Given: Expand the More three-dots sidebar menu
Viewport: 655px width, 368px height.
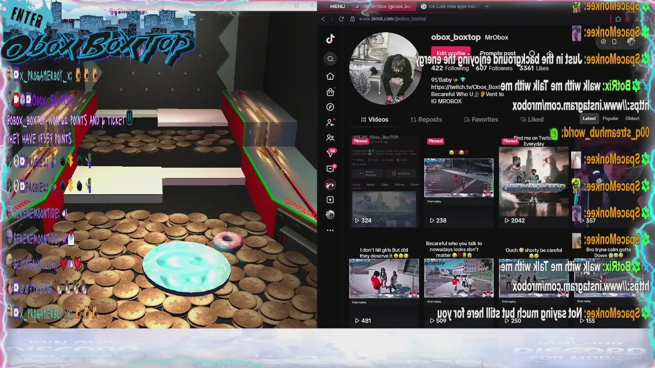Looking at the screenshot, I should click(x=330, y=230).
